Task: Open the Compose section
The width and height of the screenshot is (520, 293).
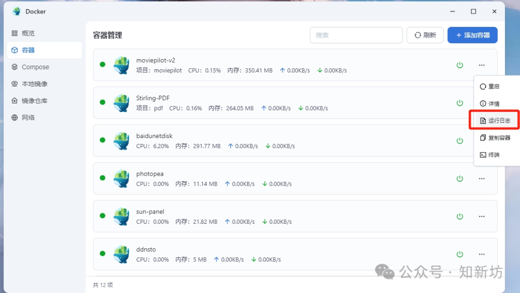Action: coord(44,67)
